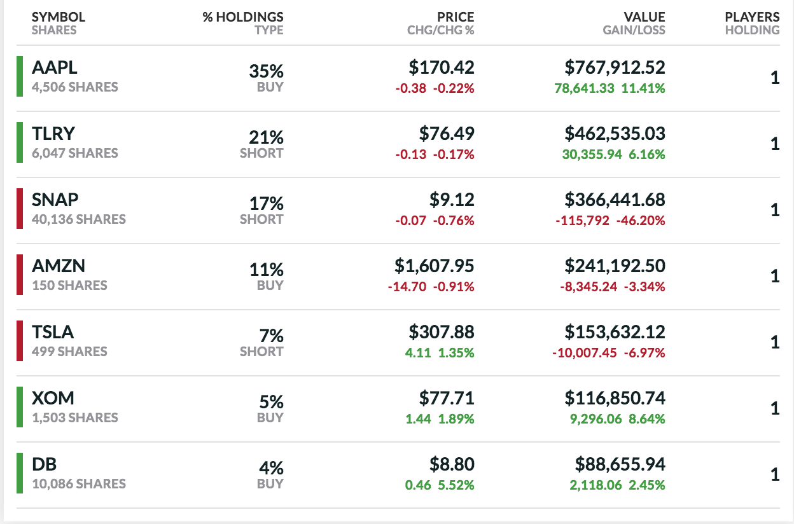Click the $767,912.52 value
Screen dimensions: 794x524
[615, 67]
